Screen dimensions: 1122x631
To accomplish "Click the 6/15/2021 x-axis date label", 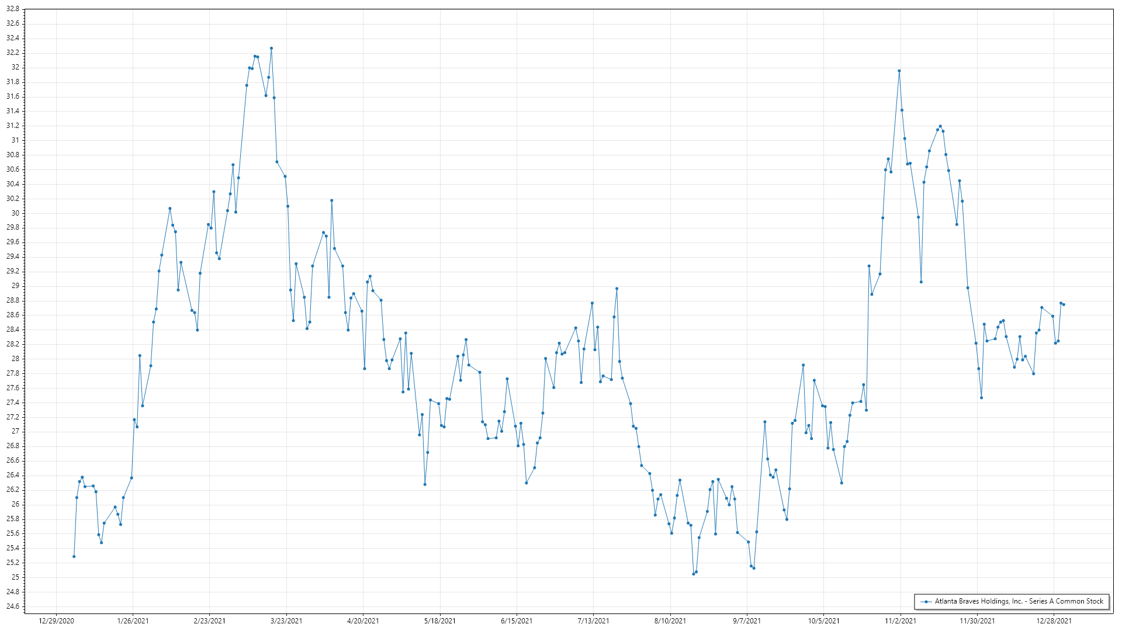I will point(517,620).
